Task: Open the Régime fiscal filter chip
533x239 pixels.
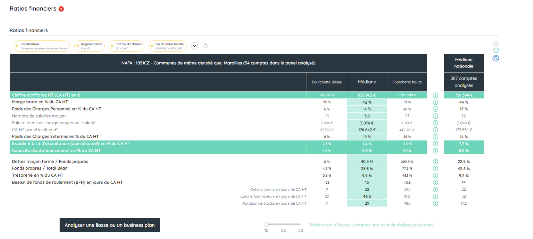Action: (89, 46)
